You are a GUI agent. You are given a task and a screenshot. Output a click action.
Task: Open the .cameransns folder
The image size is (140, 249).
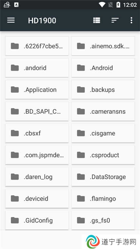click(x=103, y=111)
